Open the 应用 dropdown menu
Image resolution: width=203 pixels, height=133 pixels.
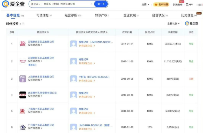click(x=146, y=5)
